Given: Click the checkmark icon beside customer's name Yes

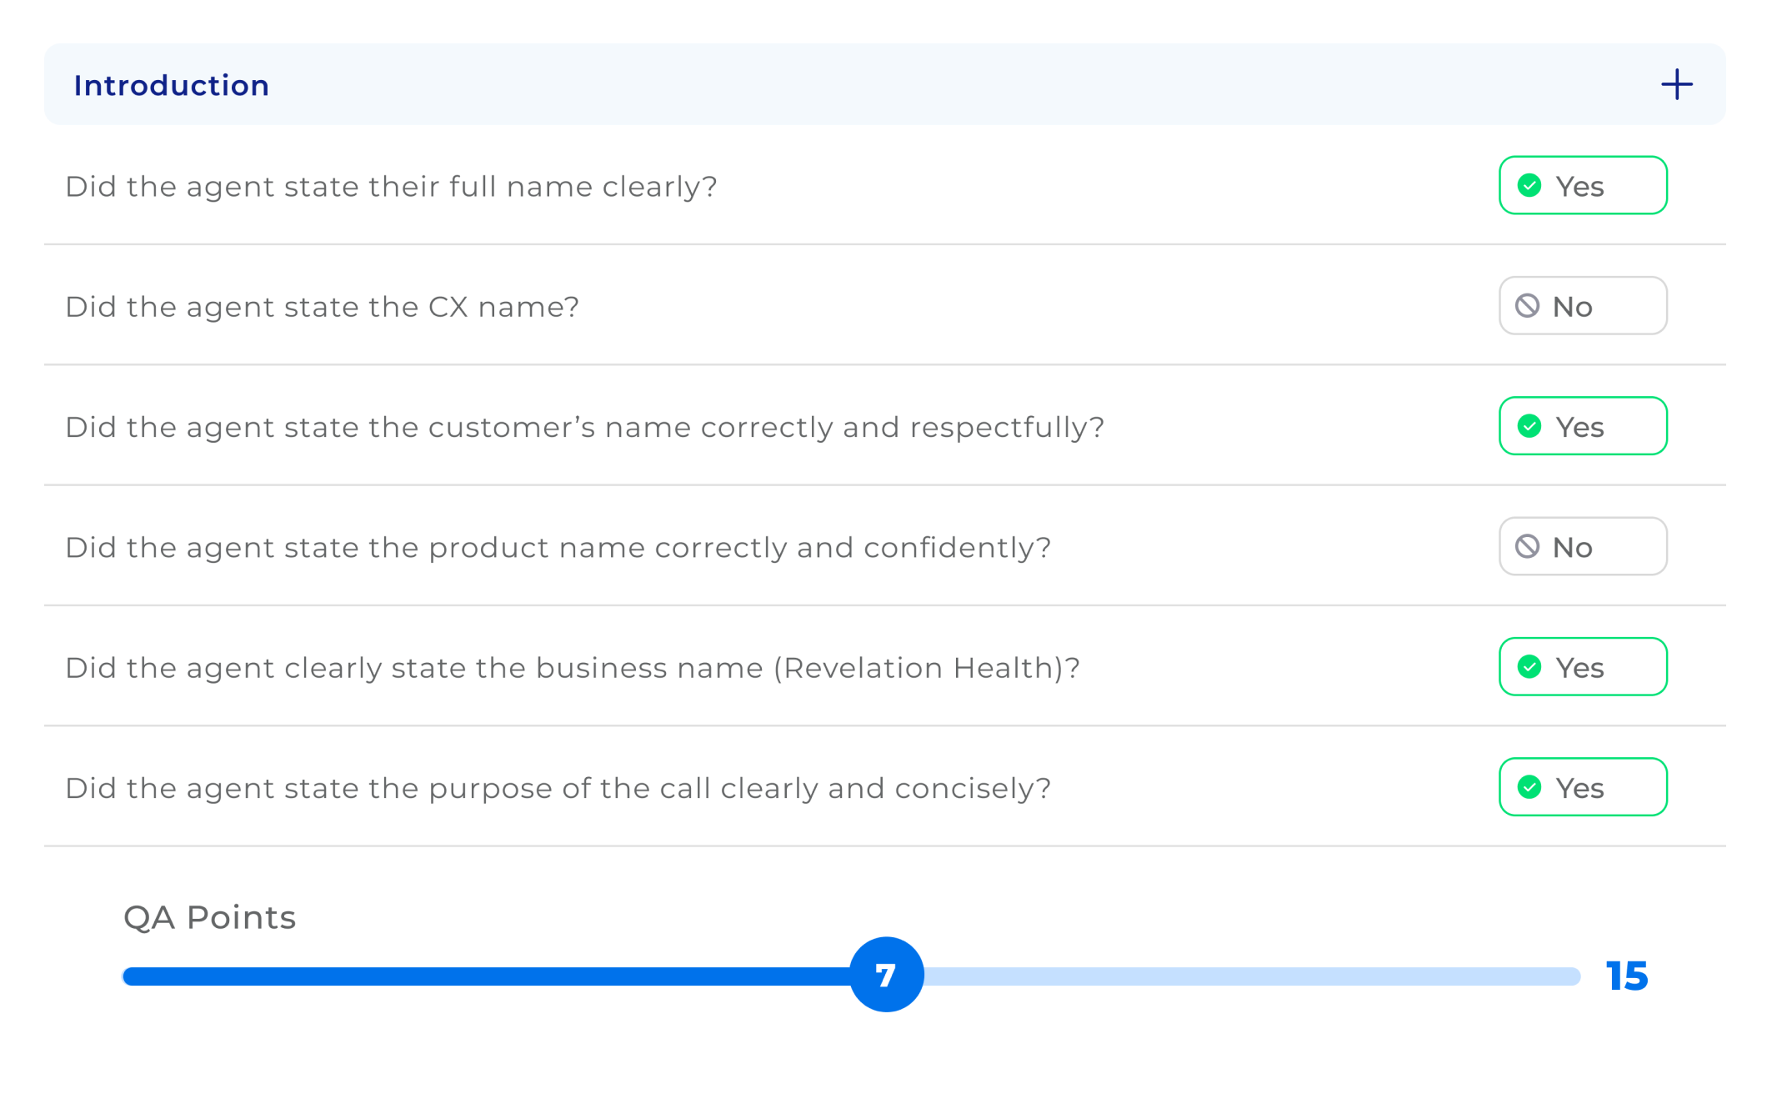Looking at the screenshot, I should tap(1529, 426).
